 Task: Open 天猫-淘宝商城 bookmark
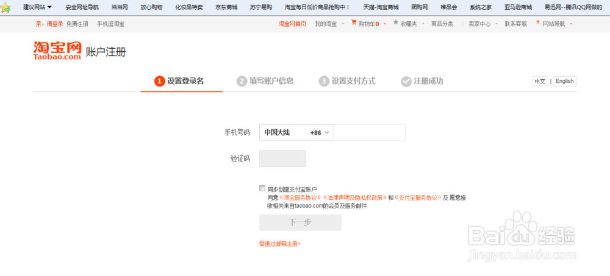381,7
